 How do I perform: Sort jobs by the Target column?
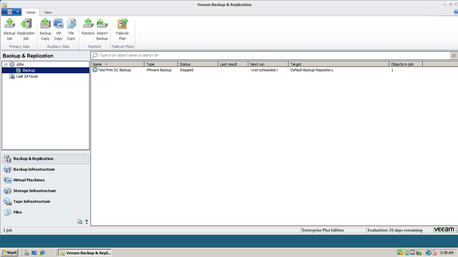coord(339,64)
